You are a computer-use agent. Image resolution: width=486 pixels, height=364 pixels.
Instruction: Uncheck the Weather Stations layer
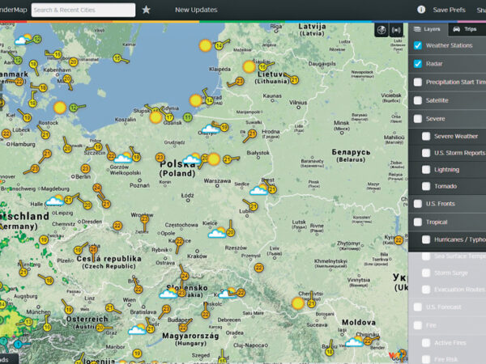click(418, 46)
